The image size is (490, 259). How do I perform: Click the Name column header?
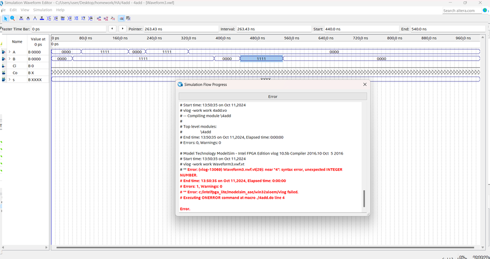click(17, 42)
